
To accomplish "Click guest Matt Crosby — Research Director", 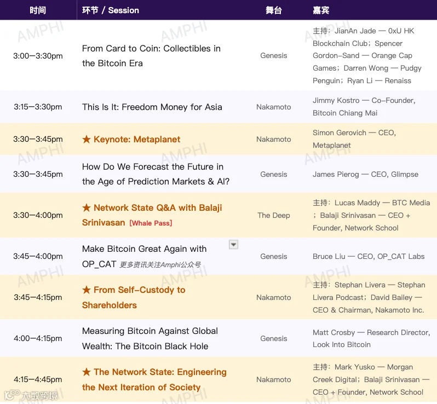I will (371, 338).
